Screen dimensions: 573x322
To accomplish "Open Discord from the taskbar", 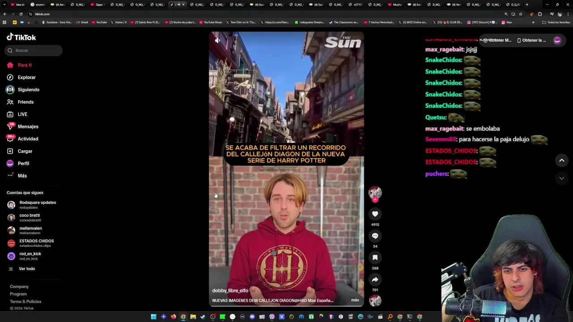I will tap(252, 317).
